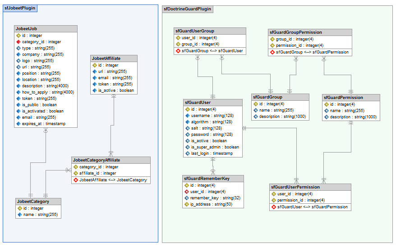This screenshot has width=396, height=247.
Task: Click the blue diamond icon beside JobeetAffiliate is_active
Action: click(x=94, y=90)
